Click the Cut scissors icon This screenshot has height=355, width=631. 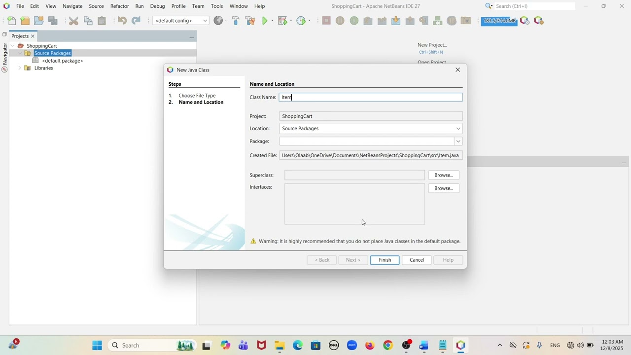coord(73,21)
